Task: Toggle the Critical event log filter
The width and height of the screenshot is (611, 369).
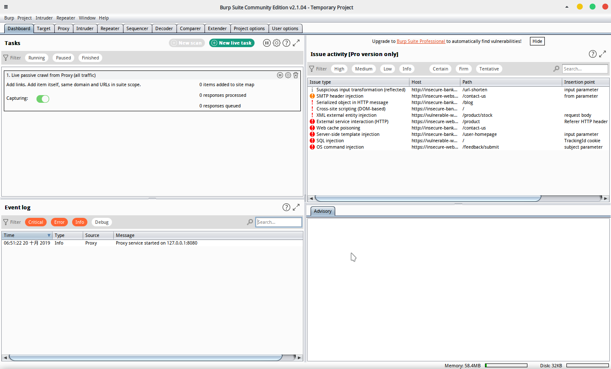Action: [36, 222]
